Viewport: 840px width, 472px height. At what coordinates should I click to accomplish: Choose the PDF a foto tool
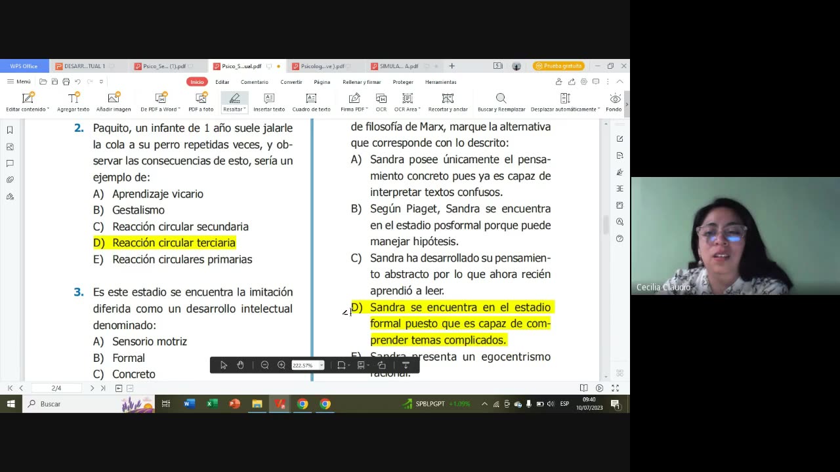pyautogui.click(x=201, y=102)
